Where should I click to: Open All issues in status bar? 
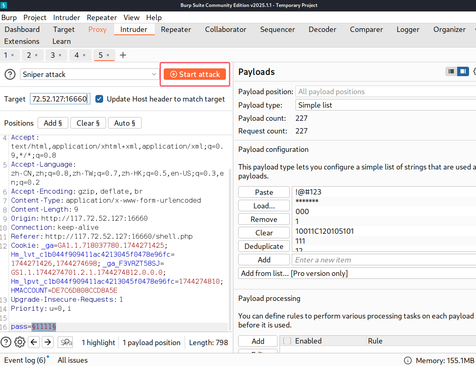[72, 360]
